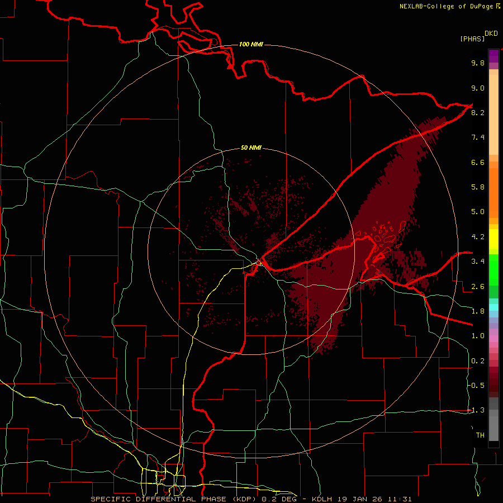Click the 1.0 scale value
The height and width of the screenshot is (503, 503).
pos(478,336)
